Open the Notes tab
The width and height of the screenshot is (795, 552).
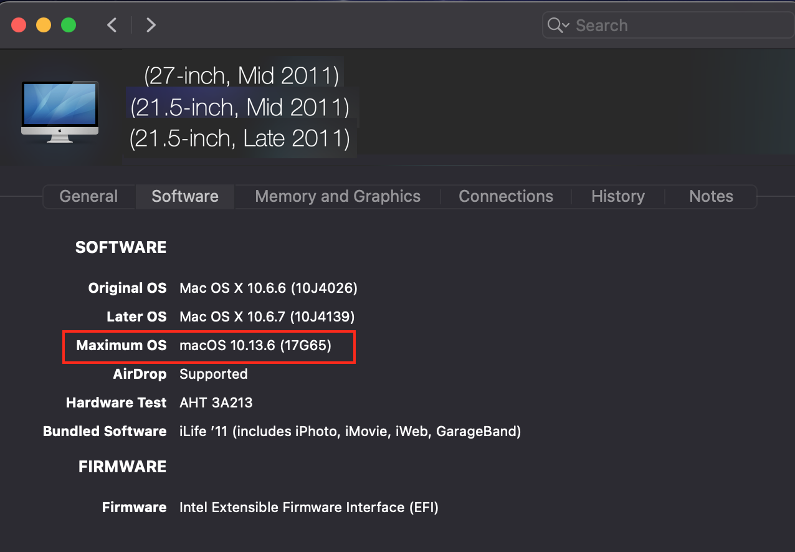[711, 196]
